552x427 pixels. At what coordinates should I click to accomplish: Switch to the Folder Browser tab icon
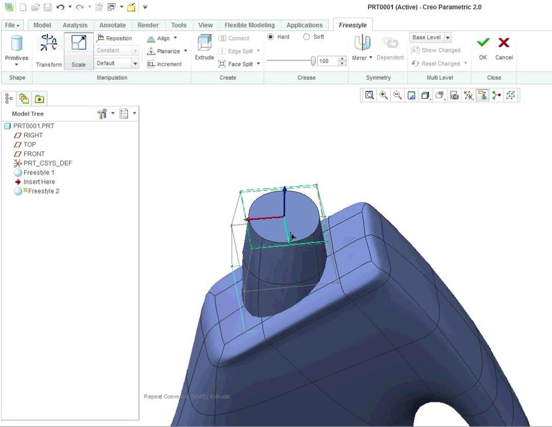(24, 99)
